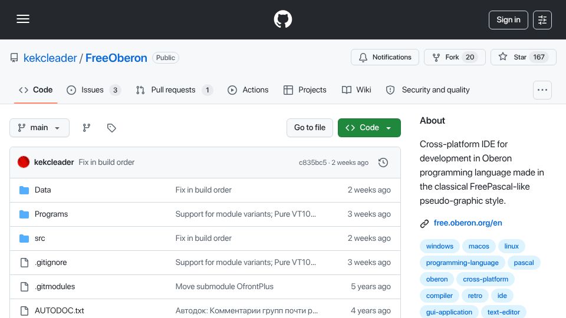The height and width of the screenshot is (318, 566).
Task: Open the Wiki tab
Action: coord(356,90)
